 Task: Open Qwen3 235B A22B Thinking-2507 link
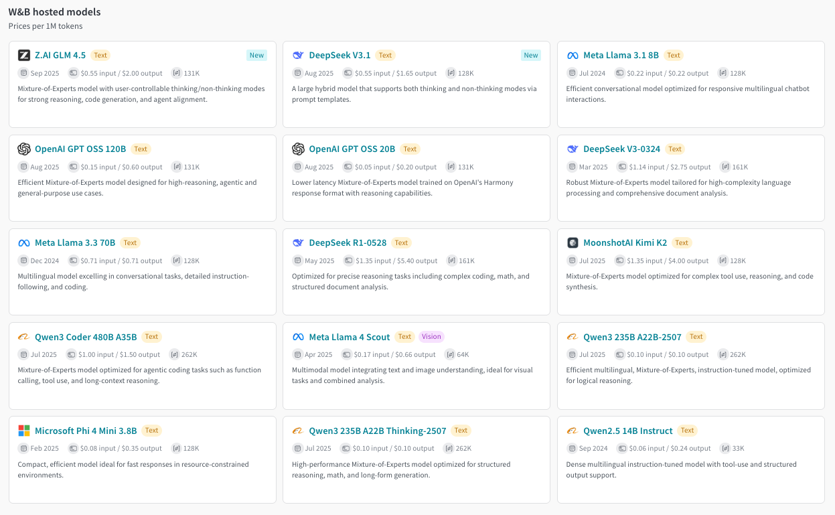377,431
